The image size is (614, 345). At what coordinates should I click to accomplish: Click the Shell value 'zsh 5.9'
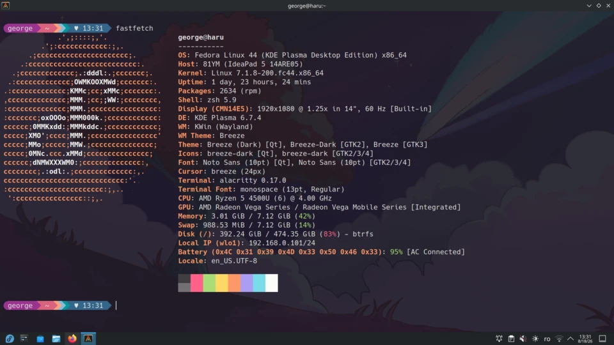[222, 100]
